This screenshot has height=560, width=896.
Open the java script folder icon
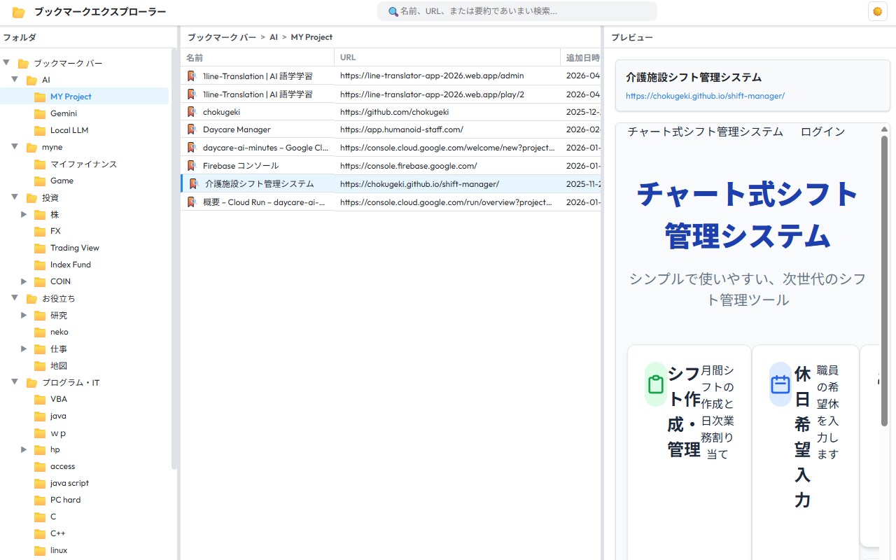coord(40,483)
